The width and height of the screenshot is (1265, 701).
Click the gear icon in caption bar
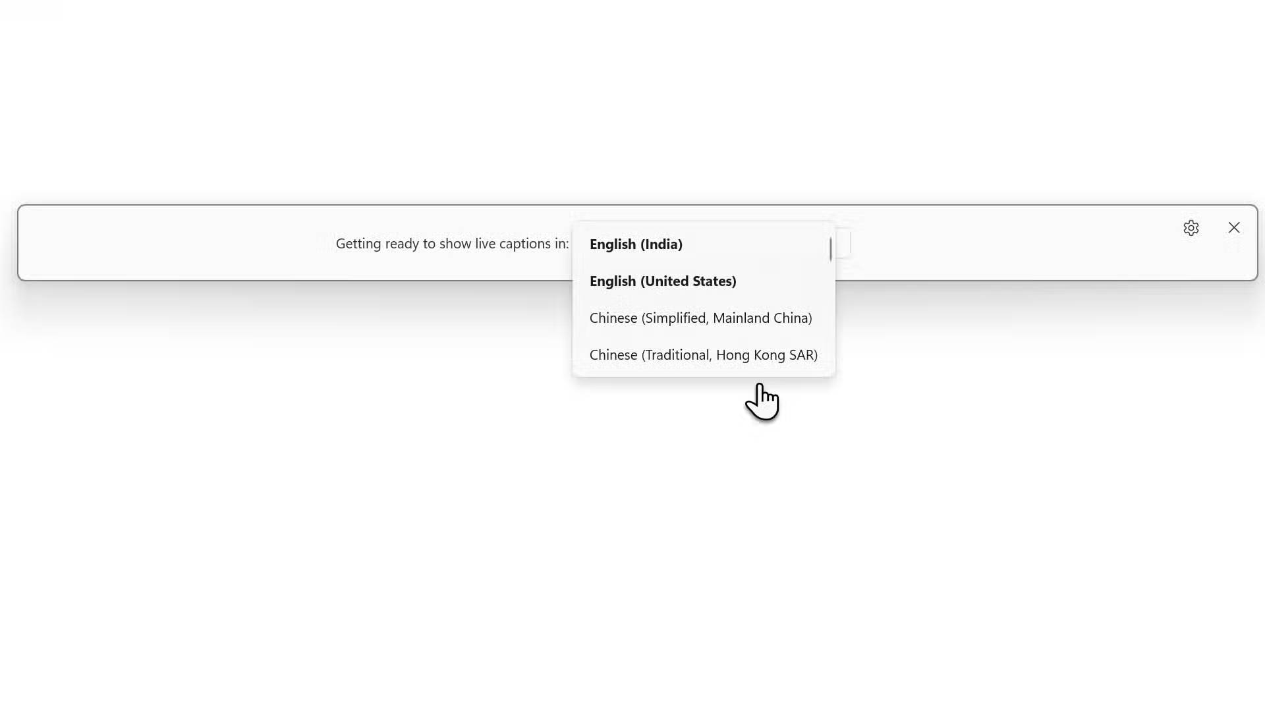(1191, 228)
